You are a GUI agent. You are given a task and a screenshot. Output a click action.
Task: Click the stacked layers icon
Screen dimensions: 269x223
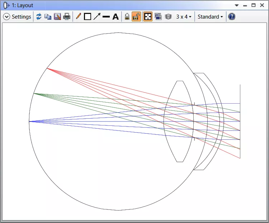(x=168, y=17)
